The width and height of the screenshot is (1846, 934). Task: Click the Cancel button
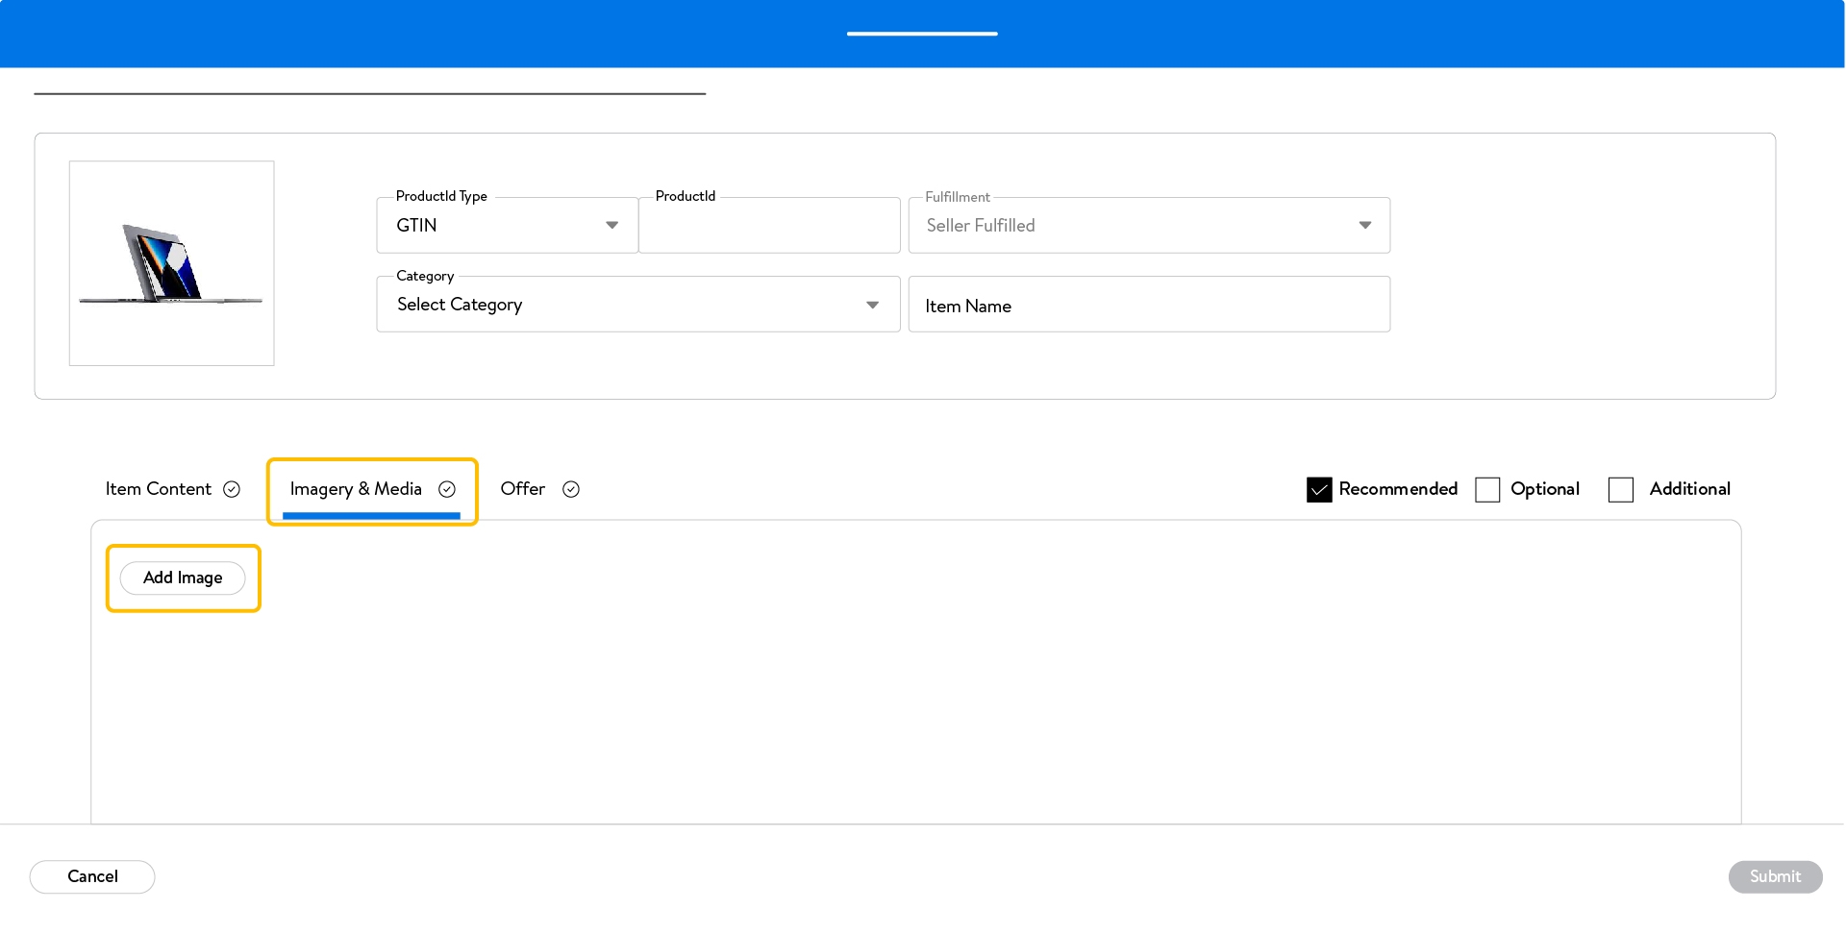pos(92,877)
